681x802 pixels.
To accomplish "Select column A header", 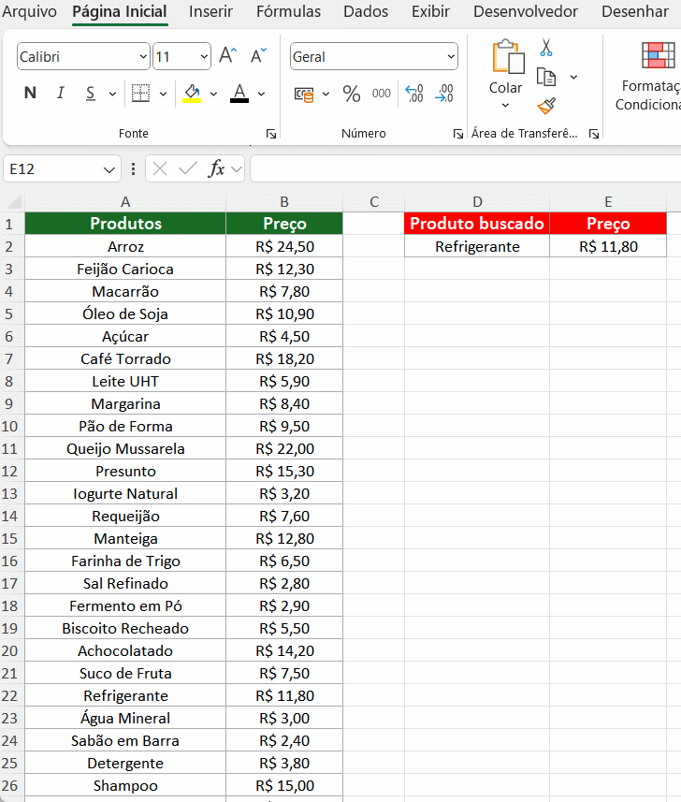I will click(125, 202).
